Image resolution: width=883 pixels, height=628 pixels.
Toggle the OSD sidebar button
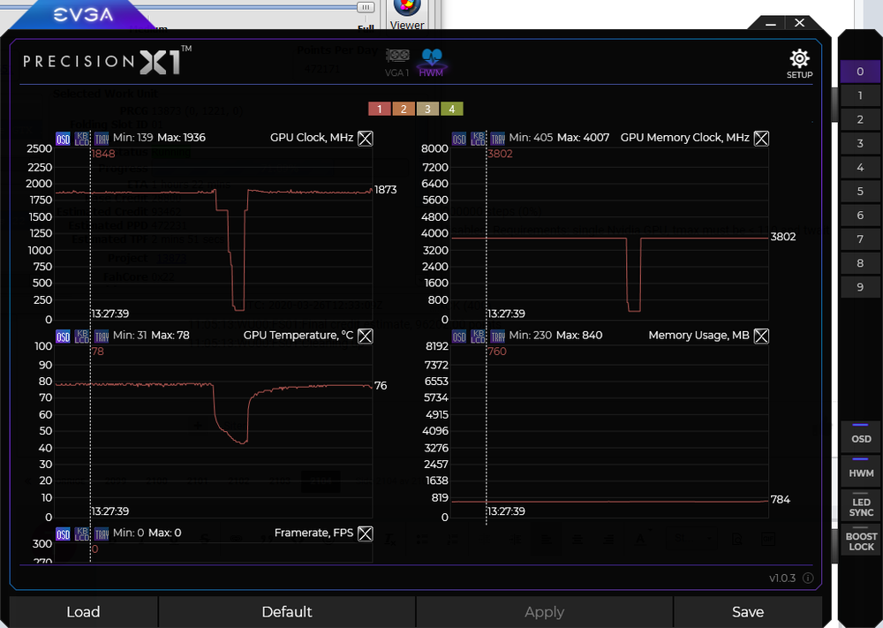pyautogui.click(x=861, y=436)
